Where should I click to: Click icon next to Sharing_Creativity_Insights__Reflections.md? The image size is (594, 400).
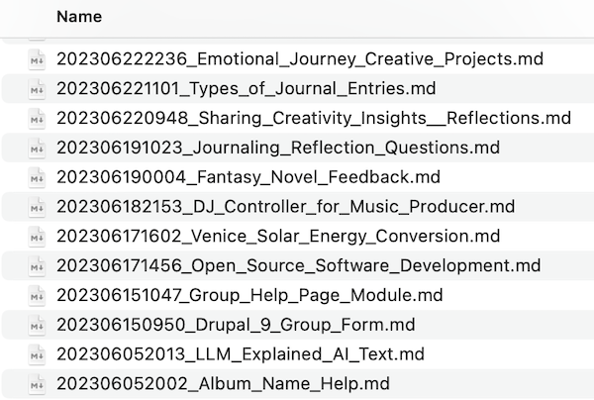38,119
